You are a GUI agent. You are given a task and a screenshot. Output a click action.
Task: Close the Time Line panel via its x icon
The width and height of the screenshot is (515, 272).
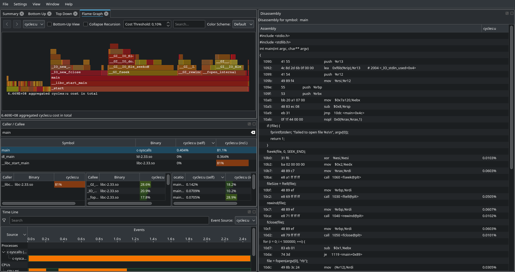254,212
